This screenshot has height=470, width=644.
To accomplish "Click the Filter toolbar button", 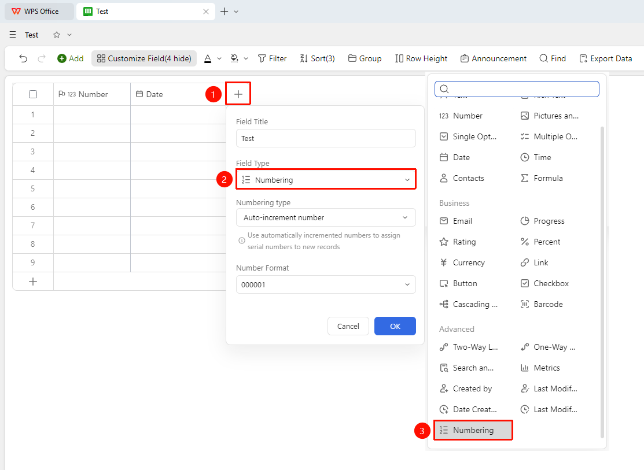I will click(x=272, y=58).
